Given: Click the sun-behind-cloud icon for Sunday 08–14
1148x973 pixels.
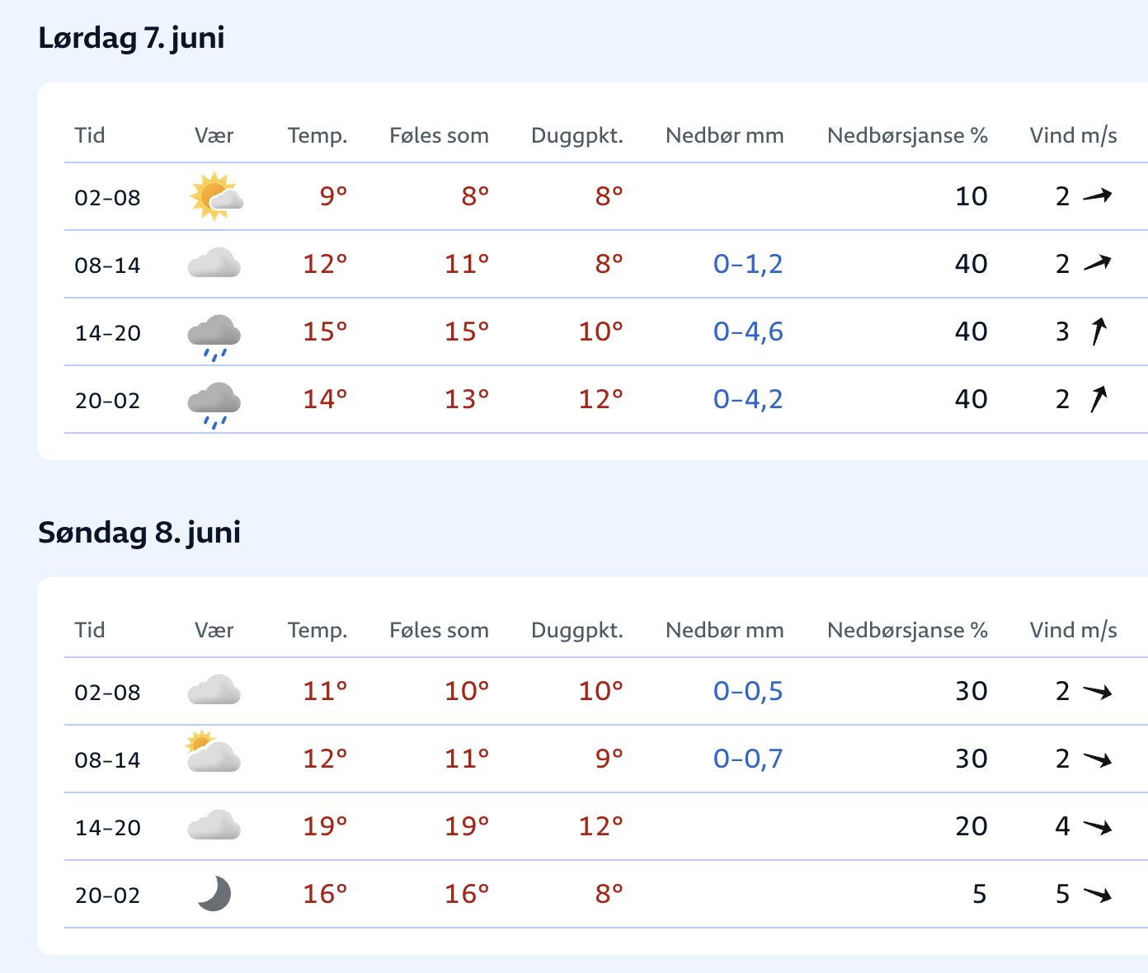Looking at the screenshot, I should click(213, 752).
